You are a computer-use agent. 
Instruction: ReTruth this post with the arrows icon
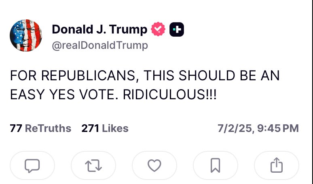point(93,165)
